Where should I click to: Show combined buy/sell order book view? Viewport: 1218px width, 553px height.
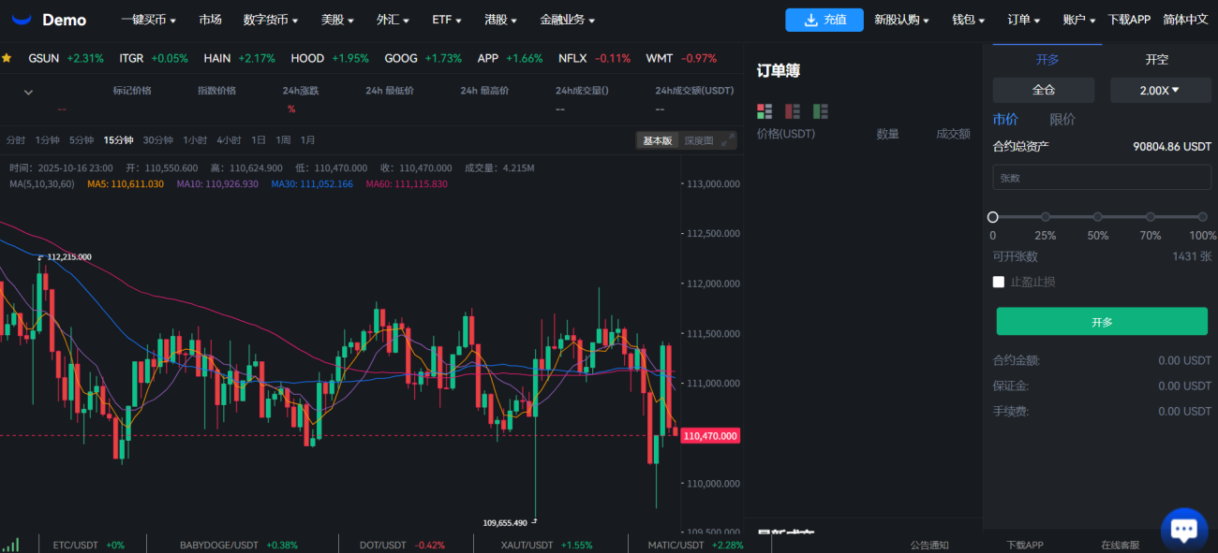[x=765, y=111]
